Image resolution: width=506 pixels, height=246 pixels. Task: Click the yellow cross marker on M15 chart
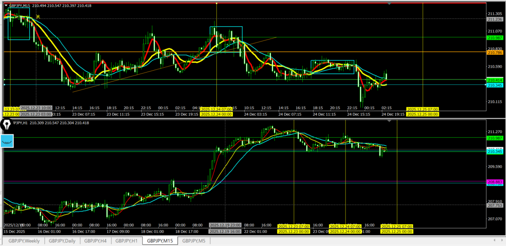point(38,17)
